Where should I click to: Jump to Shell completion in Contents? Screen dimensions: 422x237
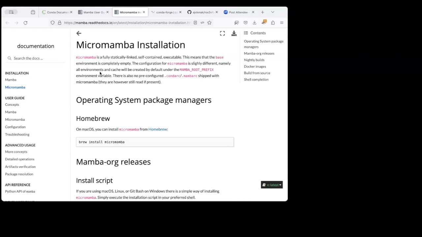[256, 80]
